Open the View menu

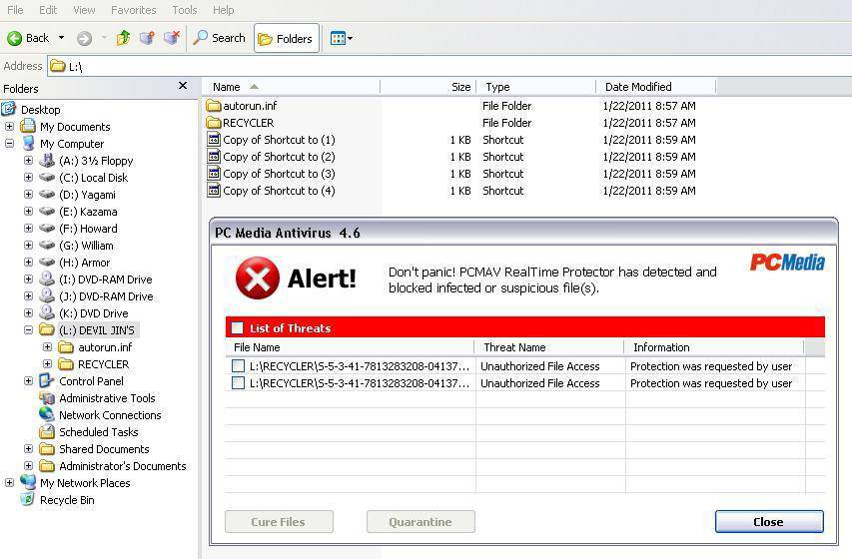click(x=84, y=10)
